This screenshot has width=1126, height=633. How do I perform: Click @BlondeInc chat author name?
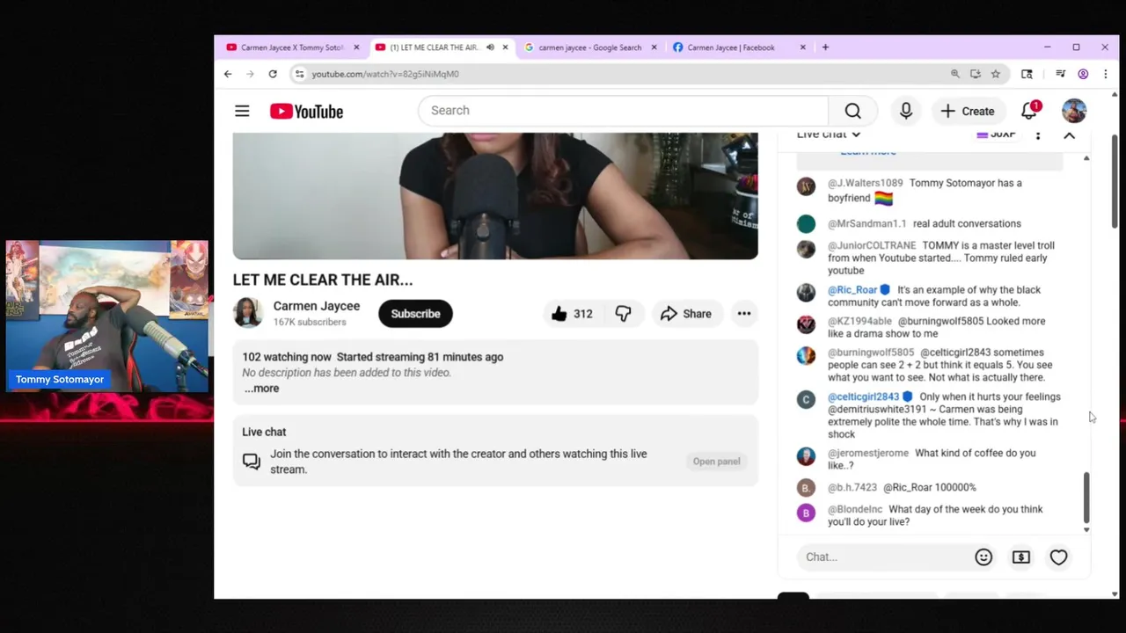tap(855, 510)
